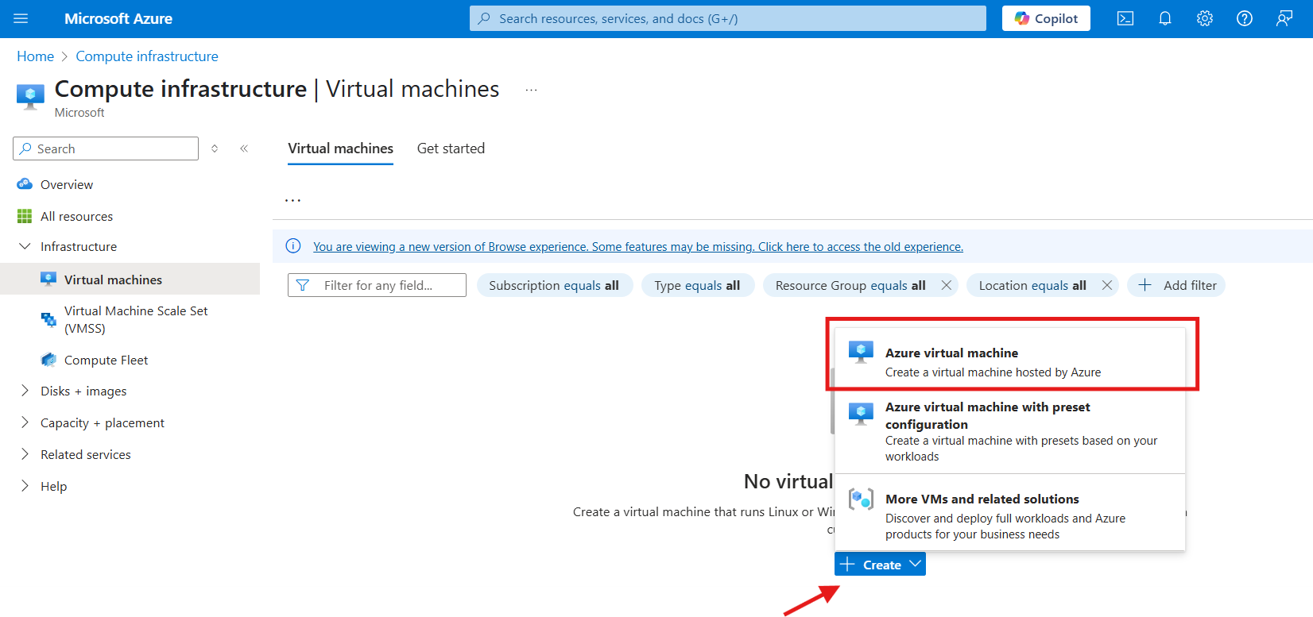Click the Create button
The height and width of the screenshot is (617, 1313).
880,565
